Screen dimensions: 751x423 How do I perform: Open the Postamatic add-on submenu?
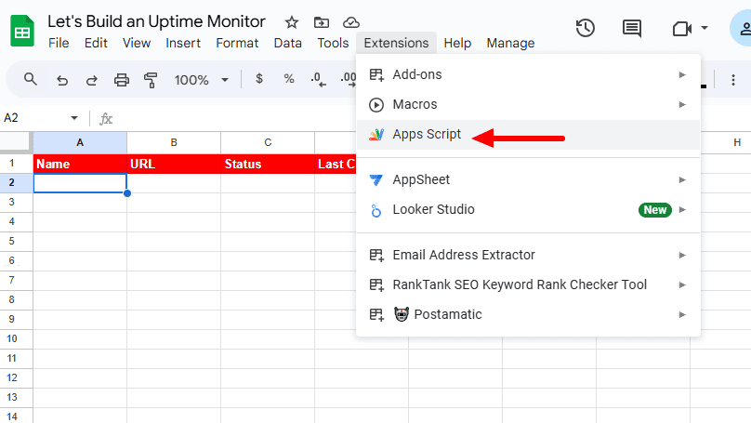[x=528, y=315]
